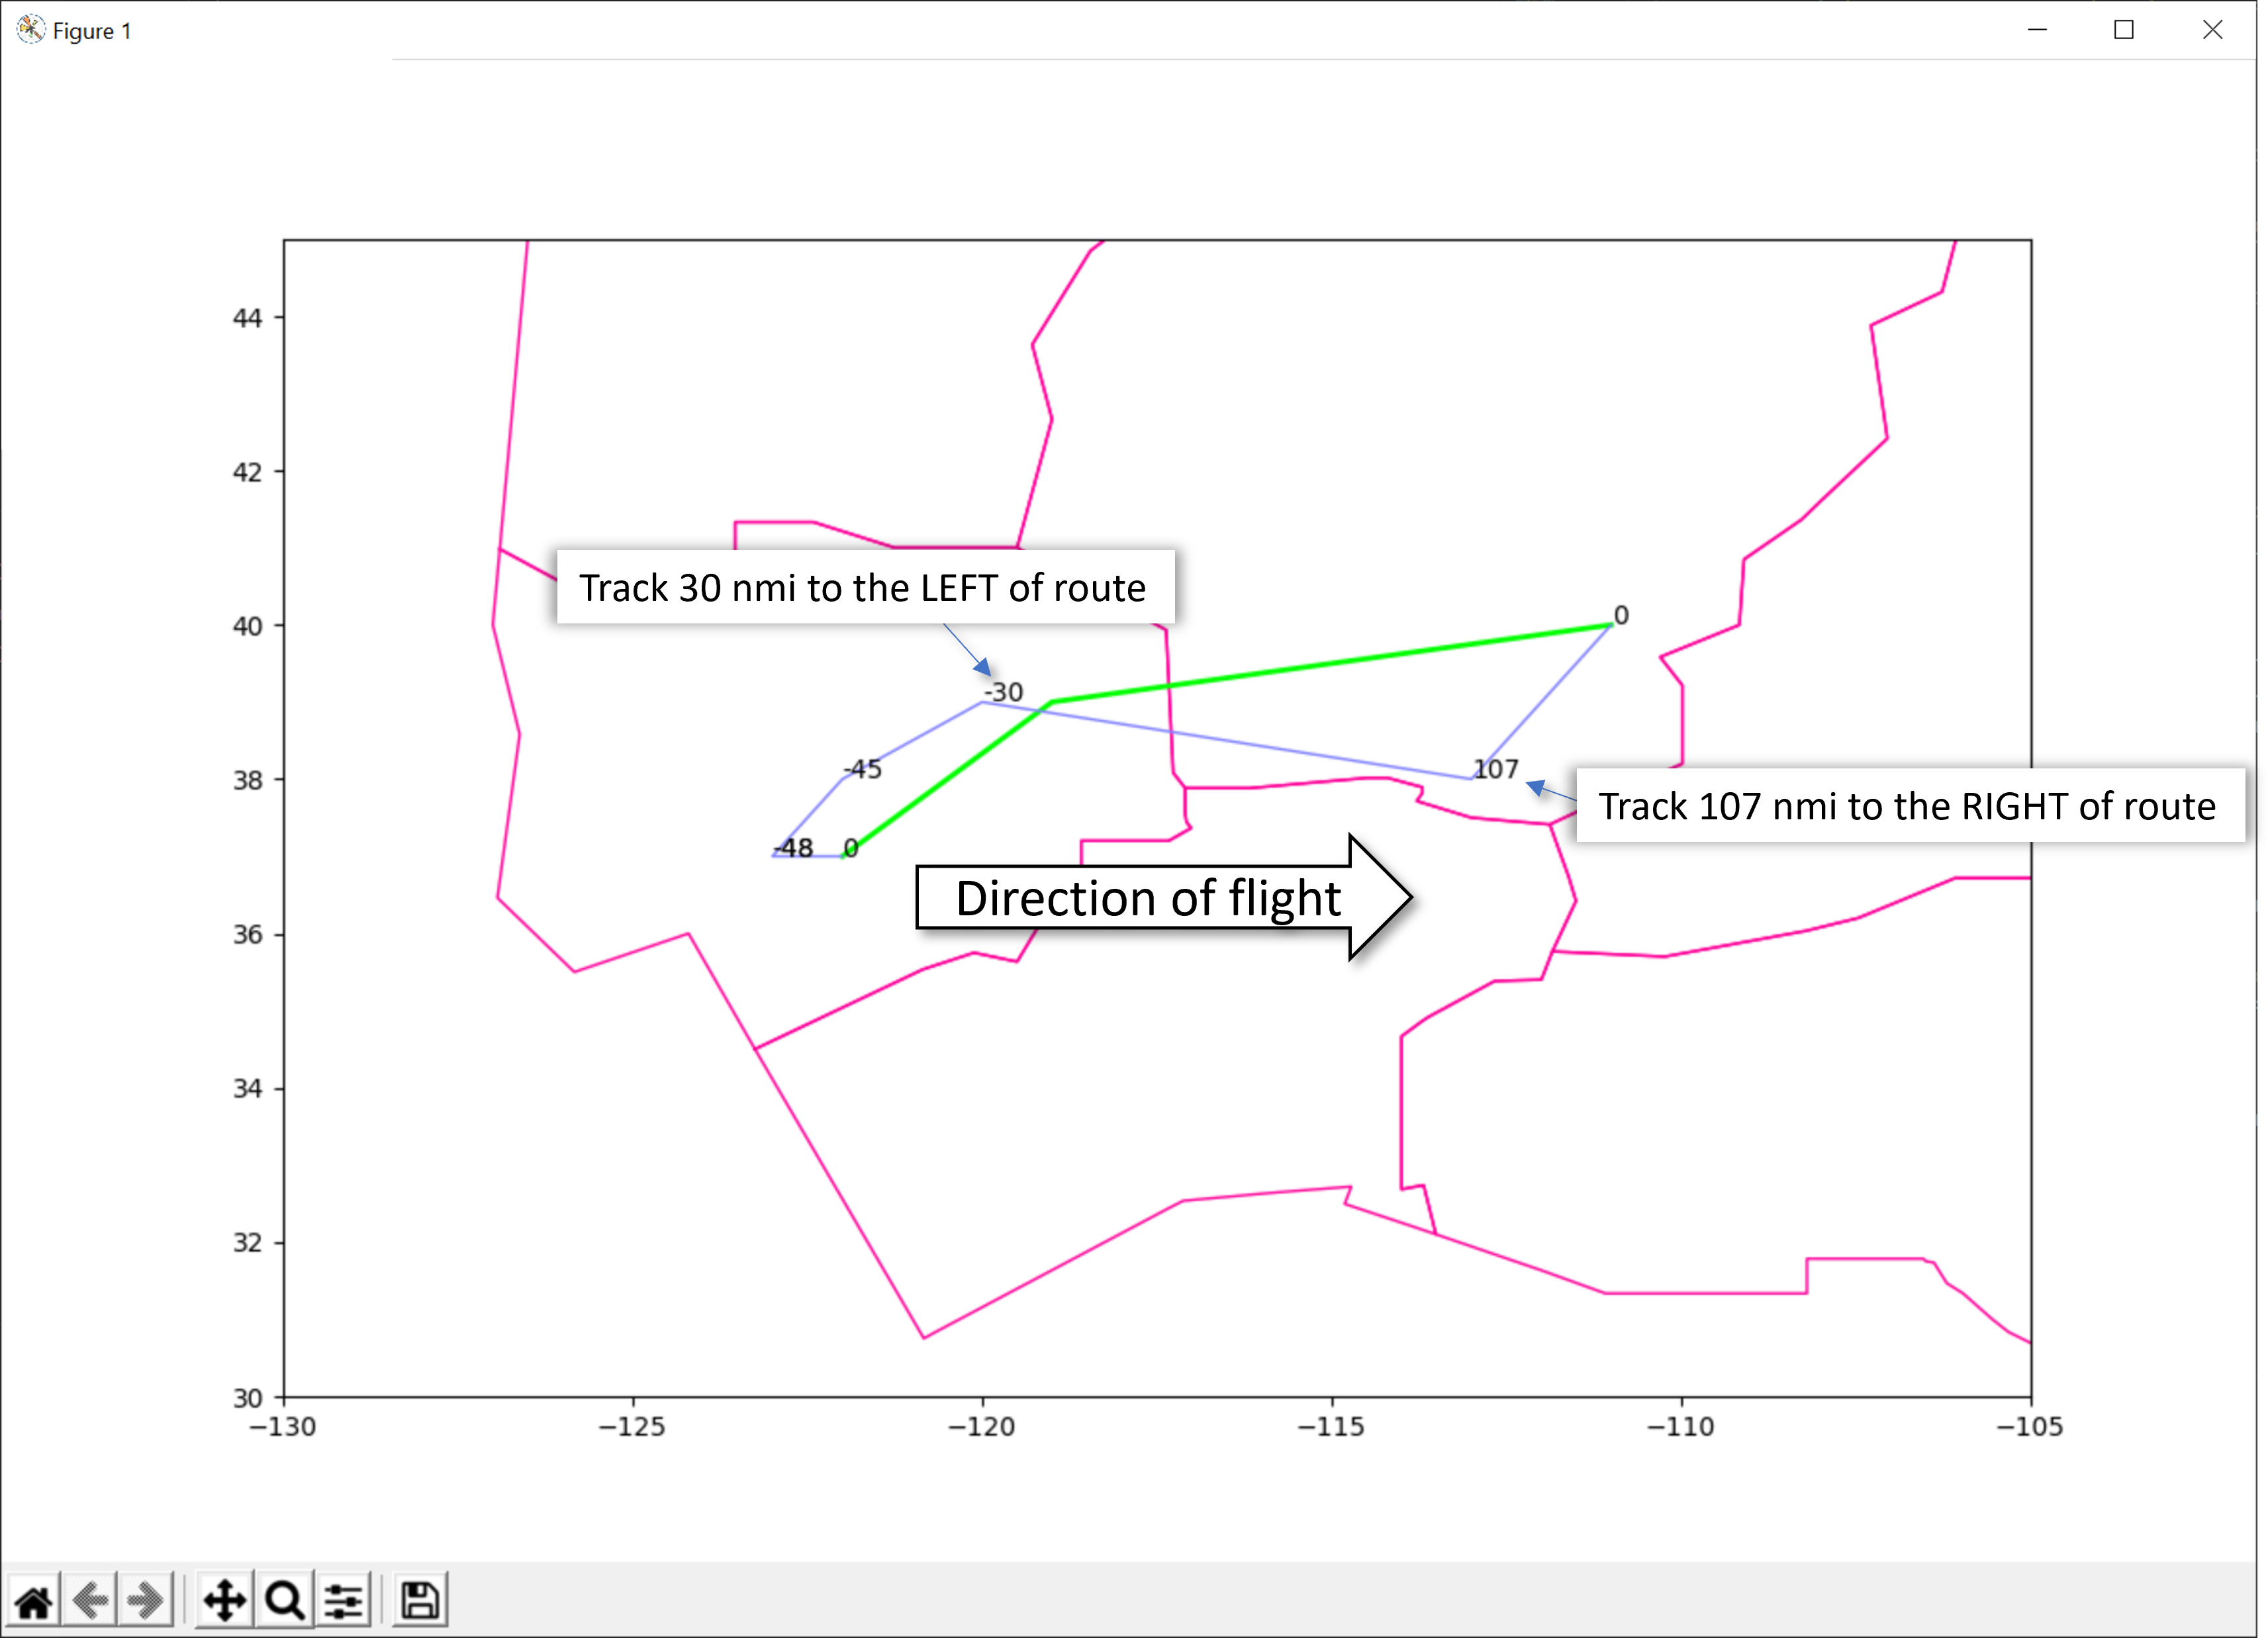Click the Forward to next view arrow
The image size is (2268, 1638).
coord(146,1601)
